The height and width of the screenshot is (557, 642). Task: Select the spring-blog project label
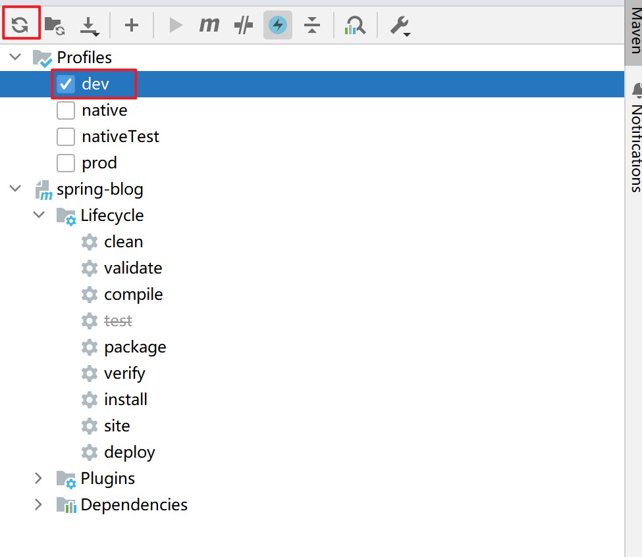[100, 190]
